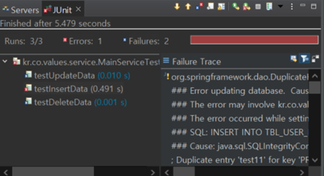Close the JUnit tab

[78, 9]
